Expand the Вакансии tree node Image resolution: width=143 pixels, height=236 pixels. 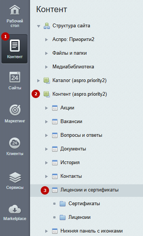point(46,122)
